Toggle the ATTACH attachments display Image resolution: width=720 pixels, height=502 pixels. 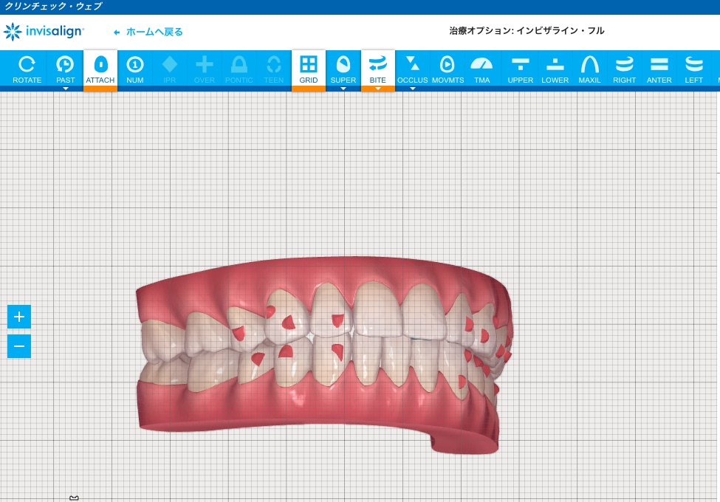[x=100, y=69]
